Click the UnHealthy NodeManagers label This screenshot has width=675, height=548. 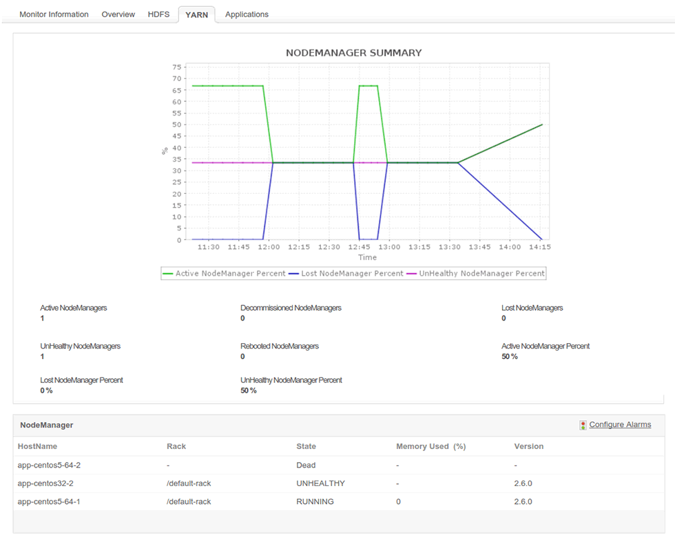[81, 346]
